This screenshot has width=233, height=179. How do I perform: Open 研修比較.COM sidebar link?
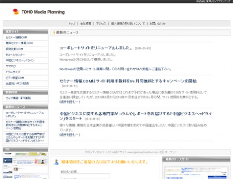[14, 49]
